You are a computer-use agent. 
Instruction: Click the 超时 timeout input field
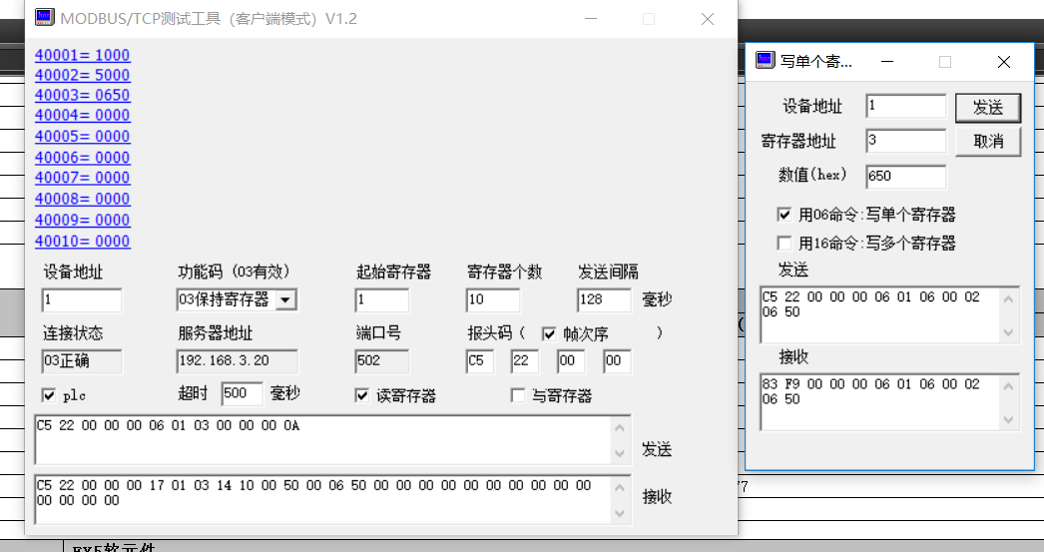(x=242, y=394)
